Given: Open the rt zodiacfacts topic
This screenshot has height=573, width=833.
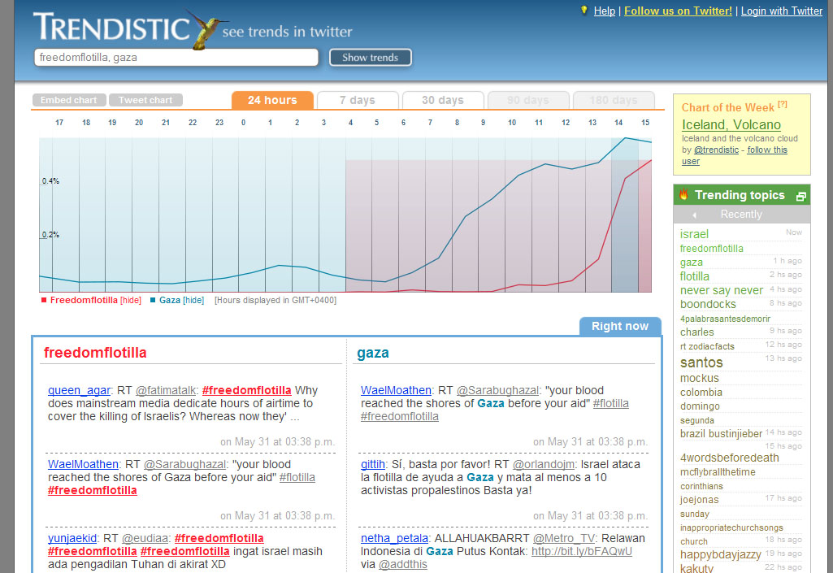Looking at the screenshot, I should click(x=707, y=346).
